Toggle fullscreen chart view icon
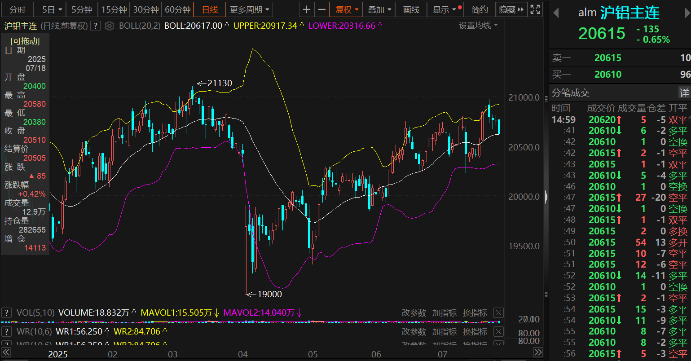 [535, 9]
